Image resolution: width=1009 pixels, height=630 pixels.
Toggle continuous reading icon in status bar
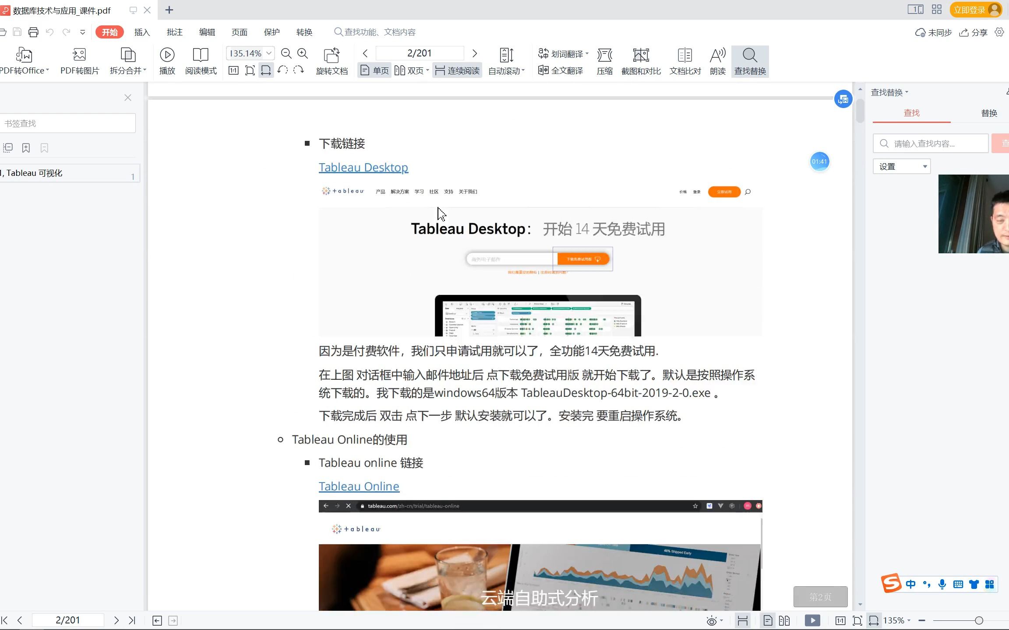(743, 620)
